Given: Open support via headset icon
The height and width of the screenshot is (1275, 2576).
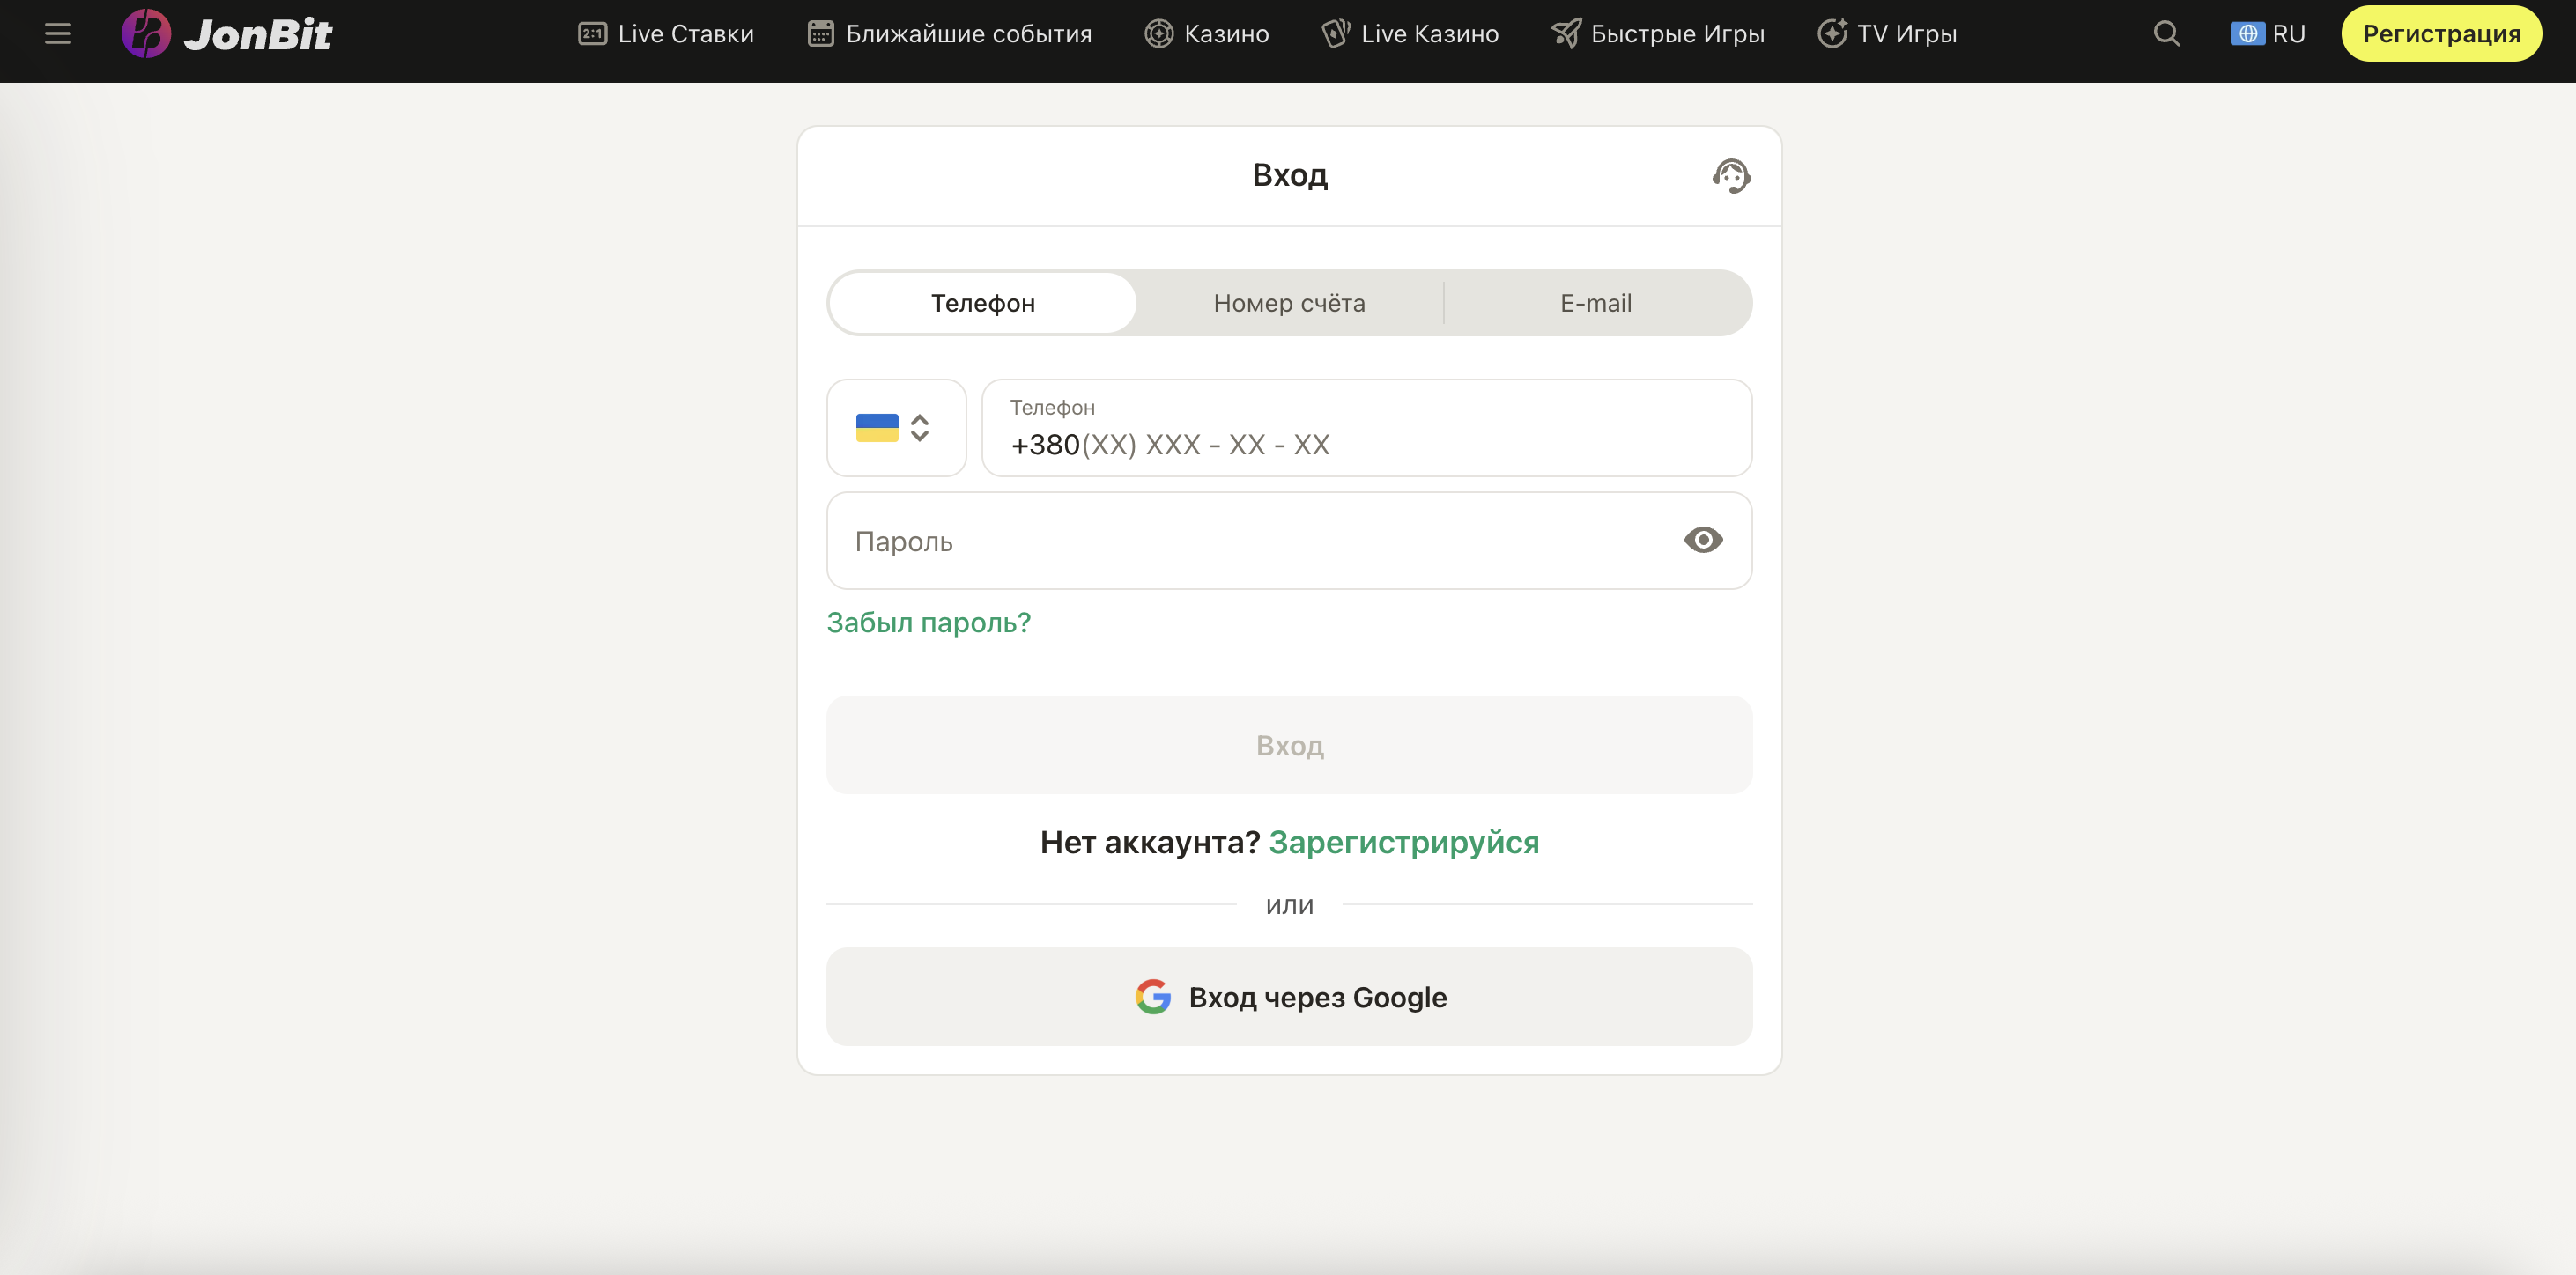Looking at the screenshot, I should coord(1733,175).
